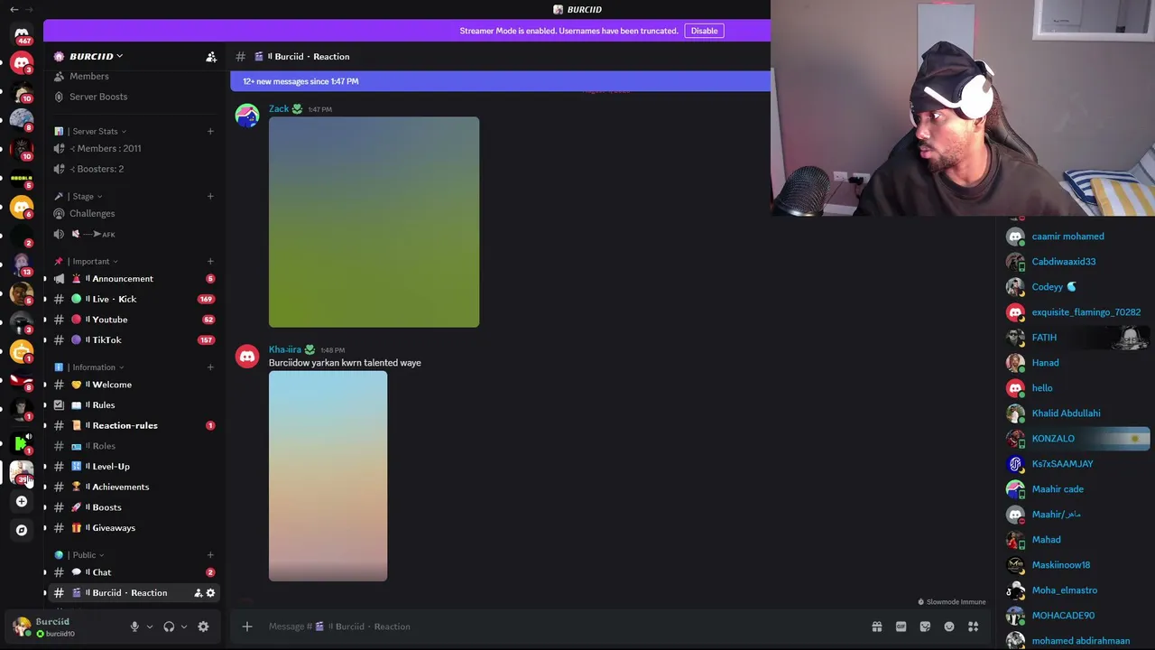1155x650 pixels.
Task: Click Zack's avatar in the chat
Action: tap(247, 116)
